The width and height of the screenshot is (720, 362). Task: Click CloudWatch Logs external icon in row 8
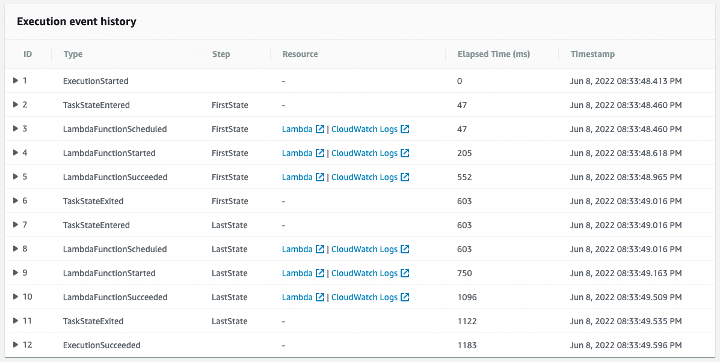coord(405,249)
